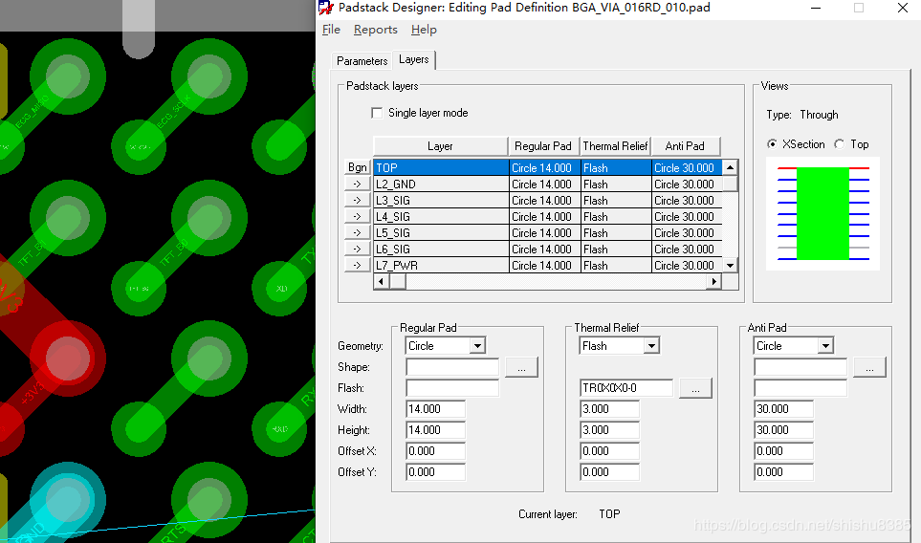The height and width of the screenshot is (543, 921).
Task: Click the Anti Pad column header
Action: pos(686,146)
